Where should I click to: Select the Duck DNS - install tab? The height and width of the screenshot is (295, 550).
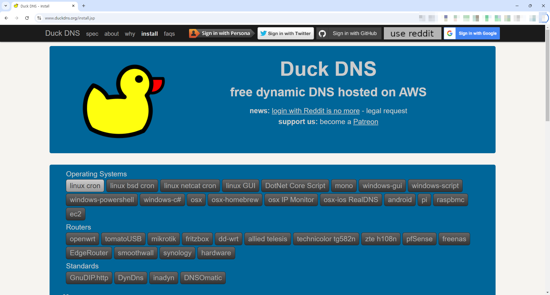coord(44,6)
